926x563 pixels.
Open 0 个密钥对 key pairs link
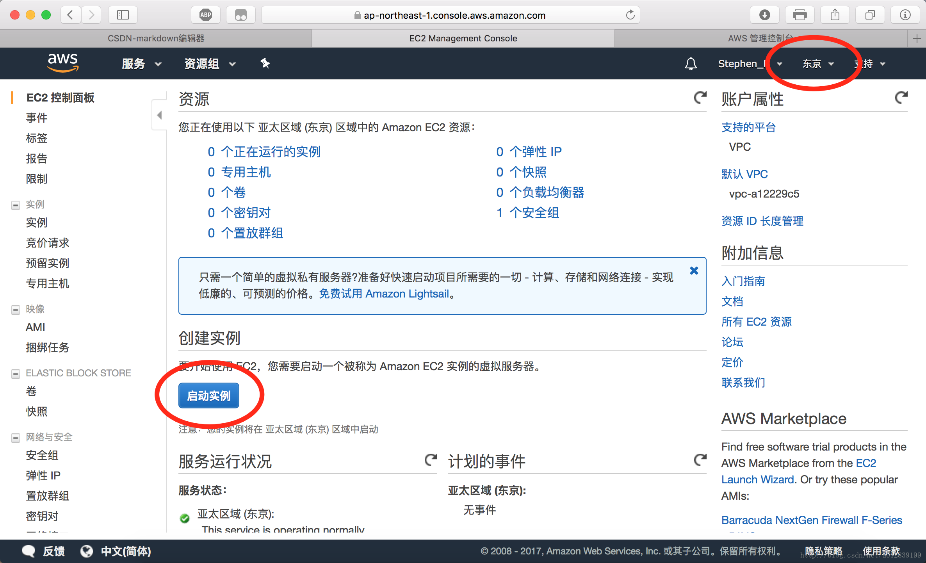click(x=239, y=212)
